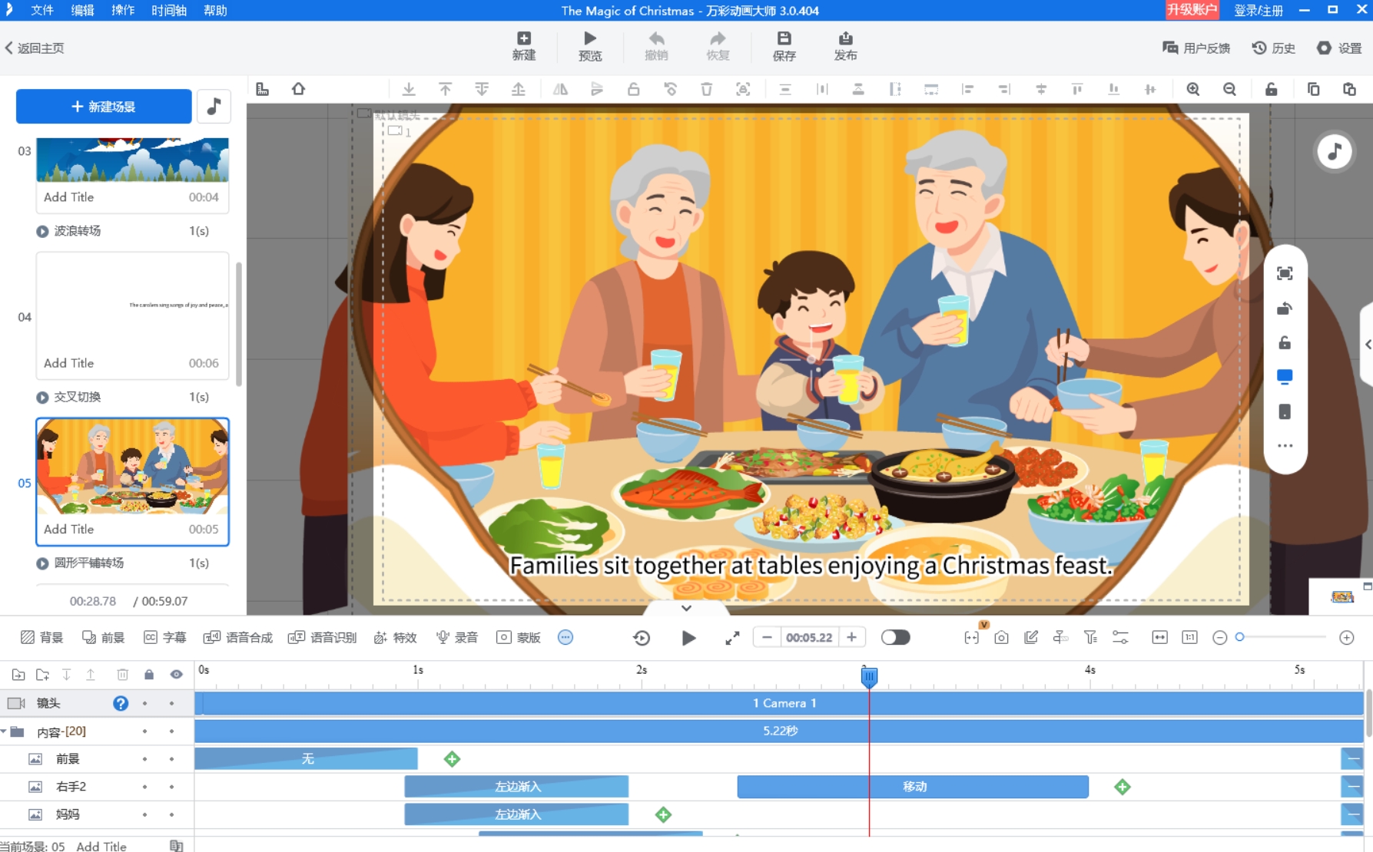
Task: Click the 00:05.22 duration field
Action: coord(809,637)
